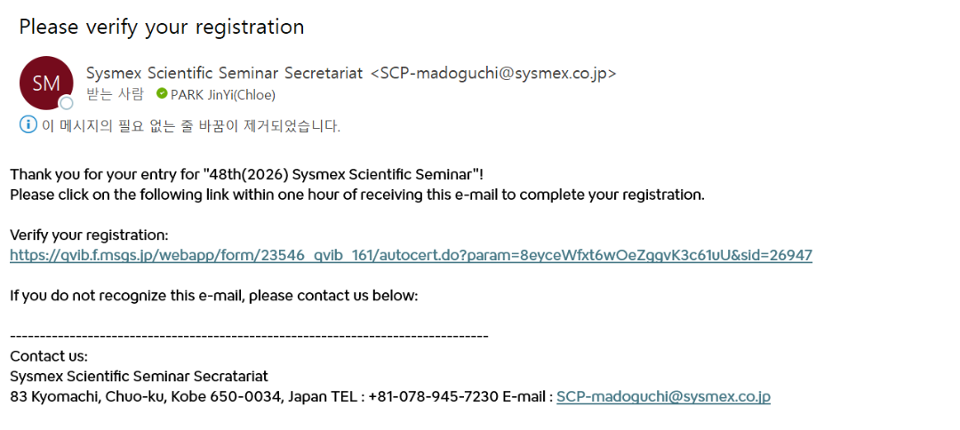Click the 'Verify your registration:' label
Screen dimensions: 960x430
[89, 235]
